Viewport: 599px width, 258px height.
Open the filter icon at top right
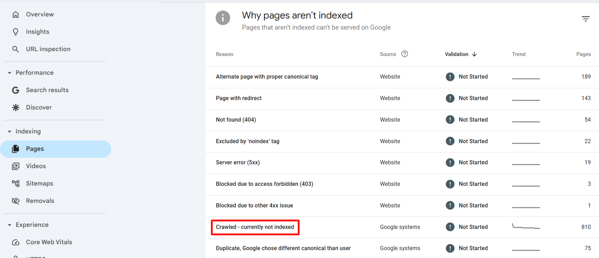tap(586, 19)
